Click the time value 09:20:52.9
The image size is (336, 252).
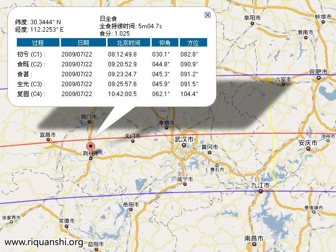[122, 64]
